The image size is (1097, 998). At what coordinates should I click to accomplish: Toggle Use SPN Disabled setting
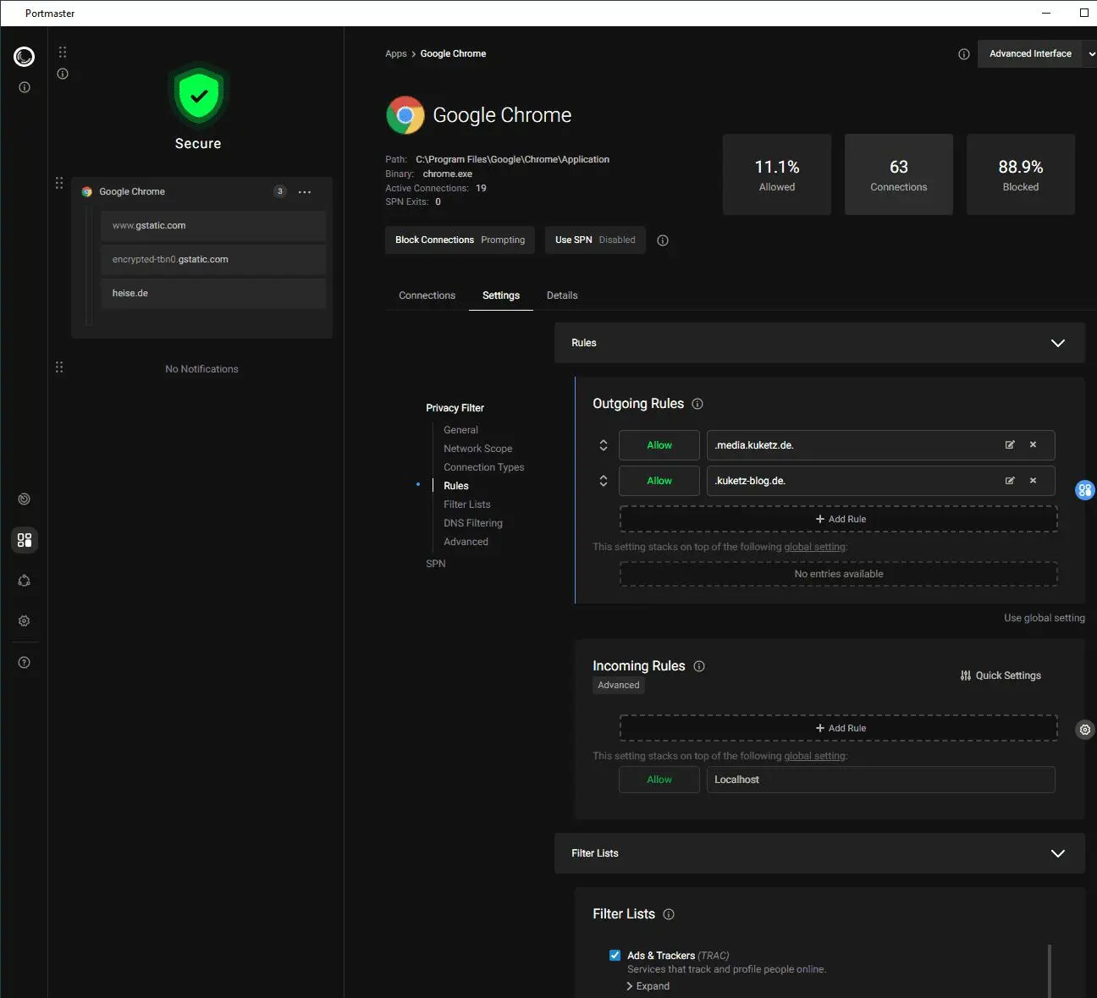(x=595, y=240)
